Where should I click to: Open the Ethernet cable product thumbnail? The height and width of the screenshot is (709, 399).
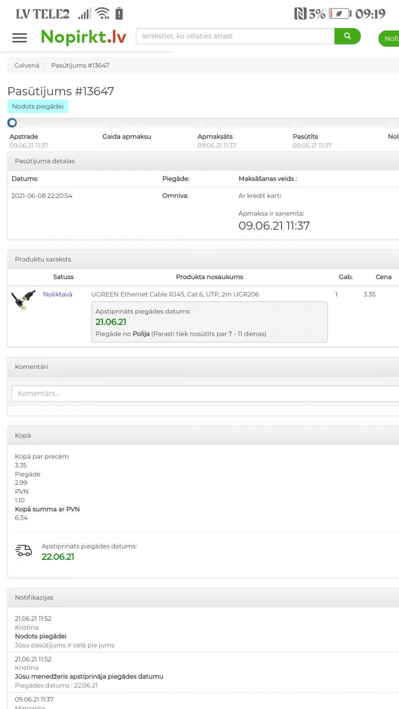coord(23,300)
